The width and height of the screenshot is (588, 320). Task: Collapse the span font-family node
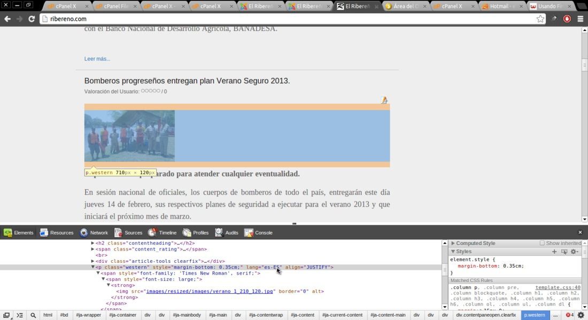click(x=98, y=273)
